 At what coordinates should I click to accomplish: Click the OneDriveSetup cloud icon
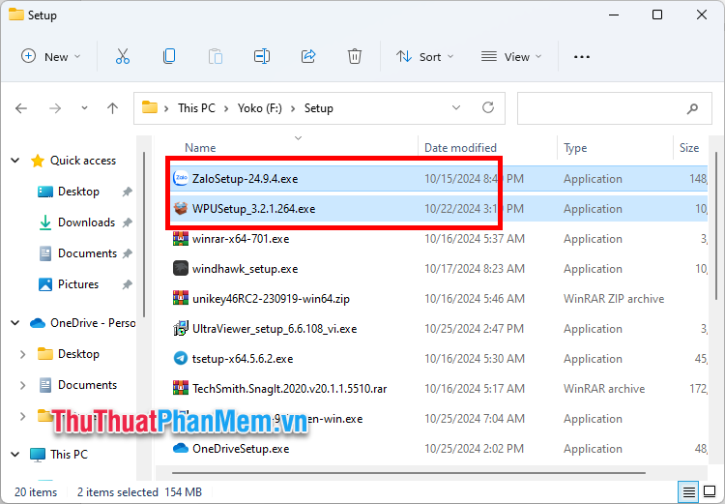[181, 448]
